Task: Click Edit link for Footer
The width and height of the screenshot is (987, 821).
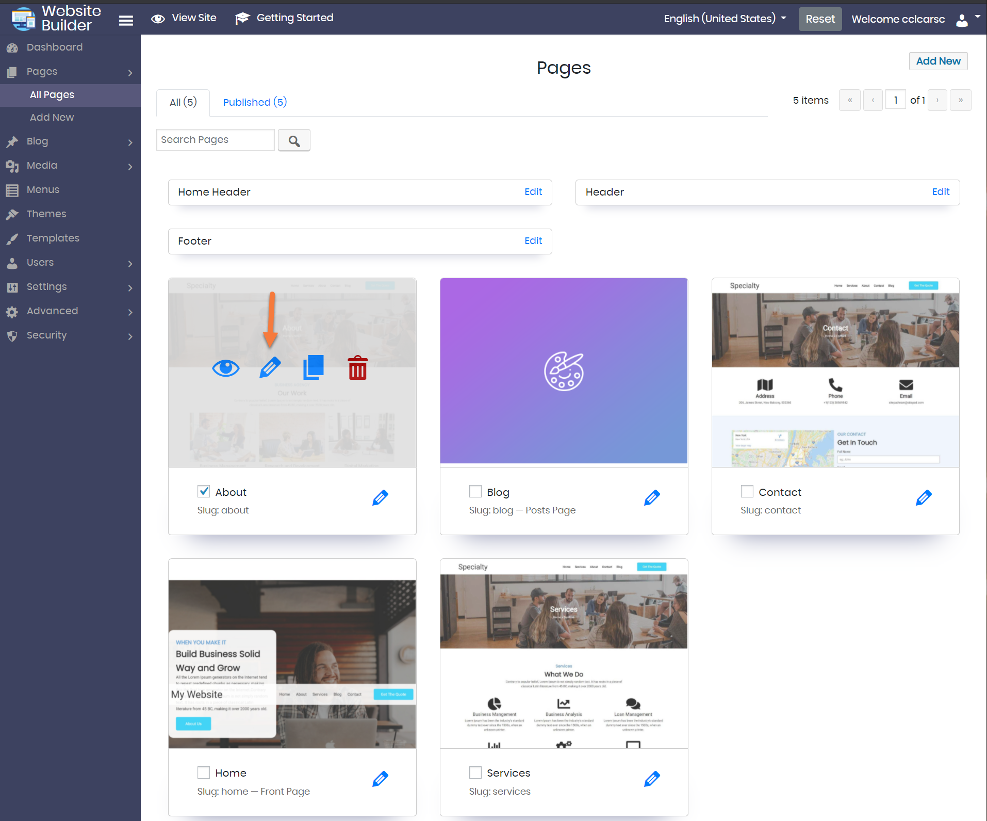Action: point(533,241)
